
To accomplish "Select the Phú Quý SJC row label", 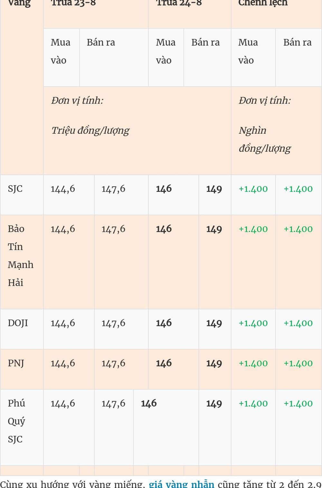I will pyautogui.click(x=16, y=421).
